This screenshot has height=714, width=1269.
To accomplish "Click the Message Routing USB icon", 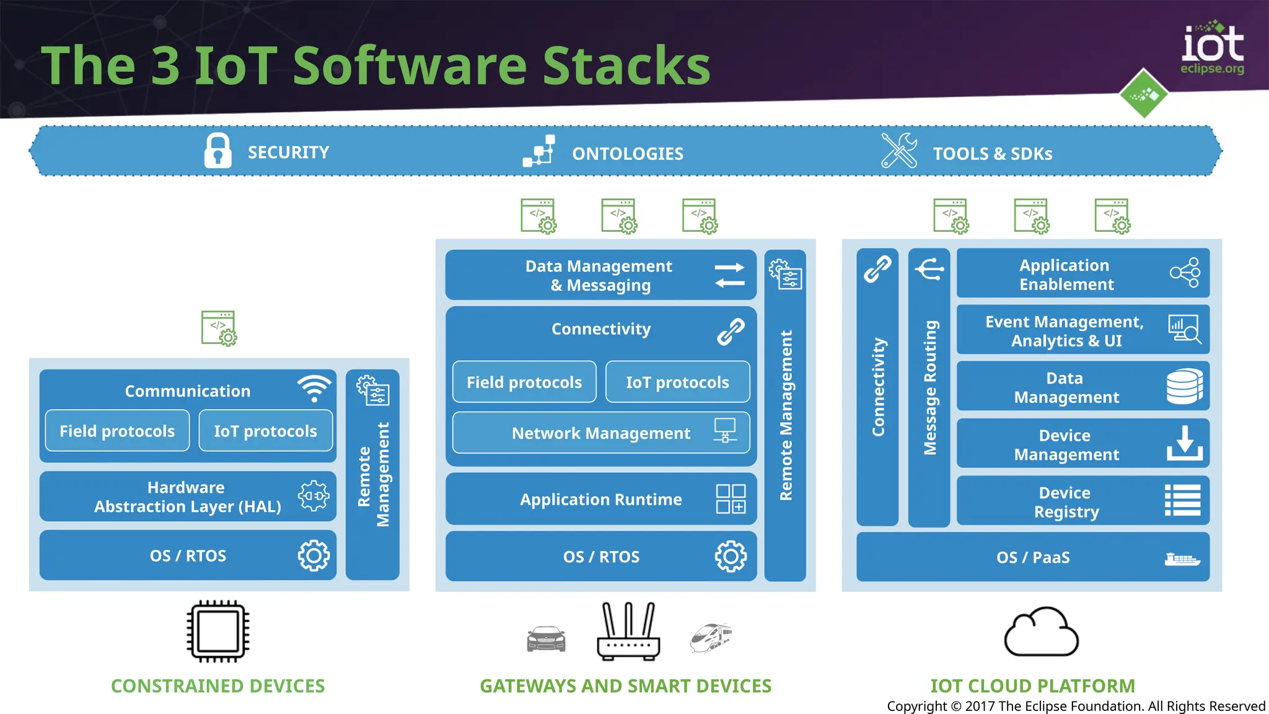I will [x=929, y=270].
